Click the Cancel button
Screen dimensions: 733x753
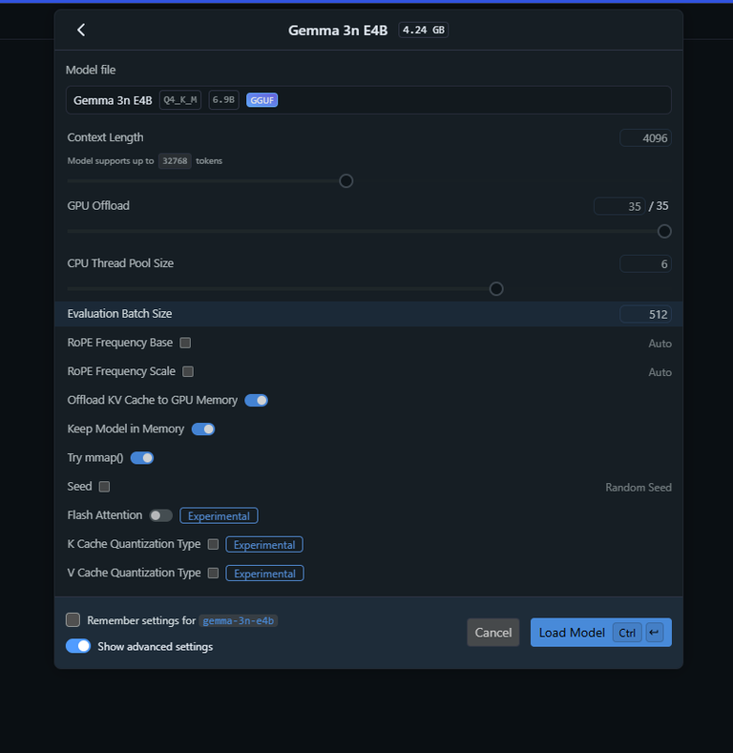pos(493,633)
